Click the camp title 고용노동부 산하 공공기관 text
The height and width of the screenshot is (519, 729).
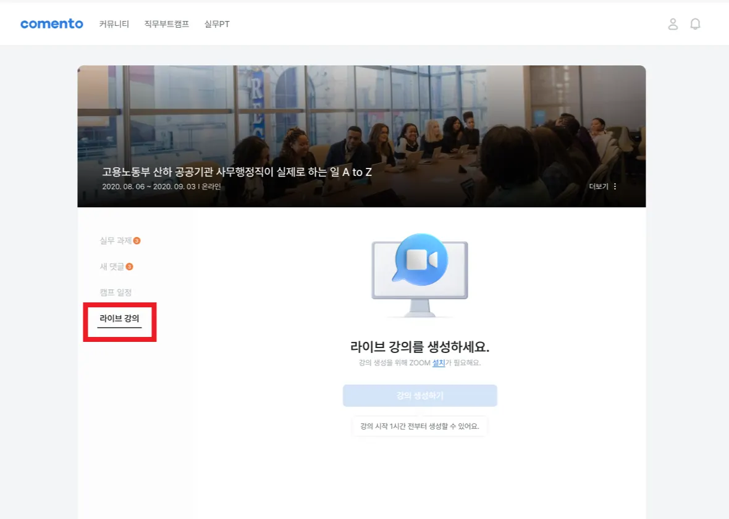[x=237, y=172]
